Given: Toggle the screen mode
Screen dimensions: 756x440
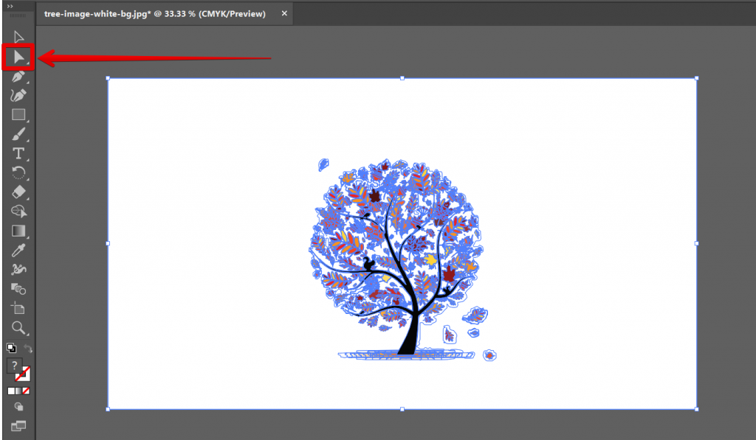Looking at the screenshot, I should [x=19, y=425].
